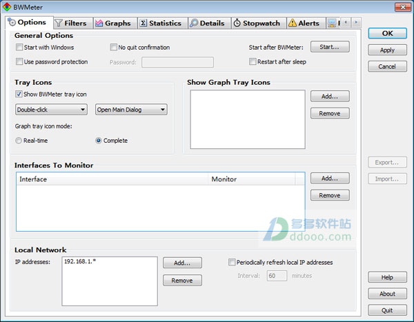Screen dimensions: 414x322
Task: Click the Apply button
Action: click(x=387, y=50)
